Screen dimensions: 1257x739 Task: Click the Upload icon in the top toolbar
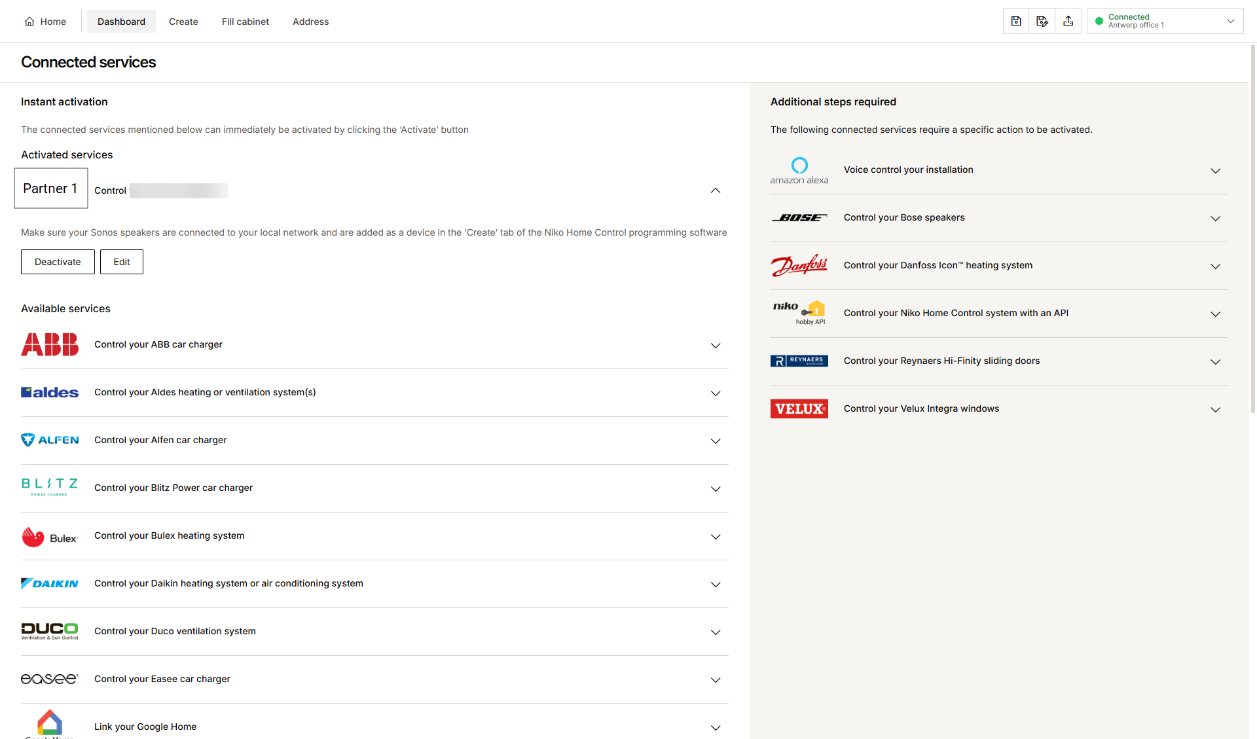pos(1068,21)
